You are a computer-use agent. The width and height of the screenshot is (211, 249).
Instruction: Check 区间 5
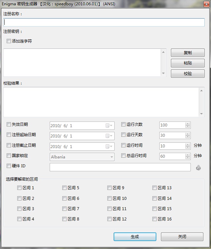click(x=64, y=188)
